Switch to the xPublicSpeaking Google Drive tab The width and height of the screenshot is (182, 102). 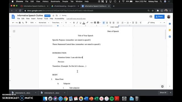pyautogui.click(x=65, y=6)
